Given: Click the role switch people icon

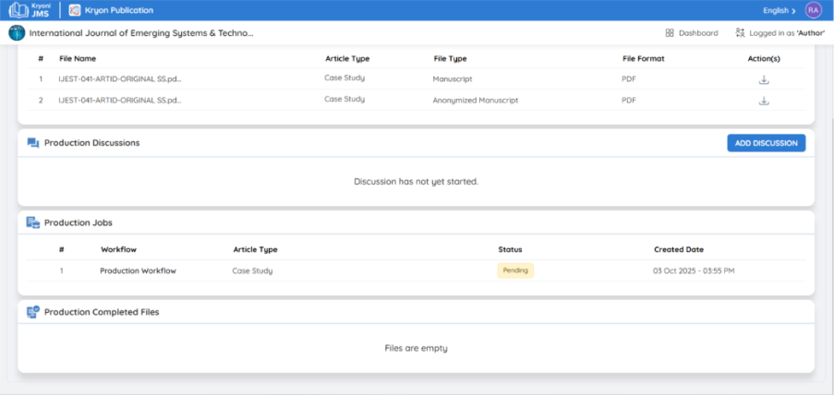Looking at the screenshot, I should pyautogui.click(x=740, y=33).
